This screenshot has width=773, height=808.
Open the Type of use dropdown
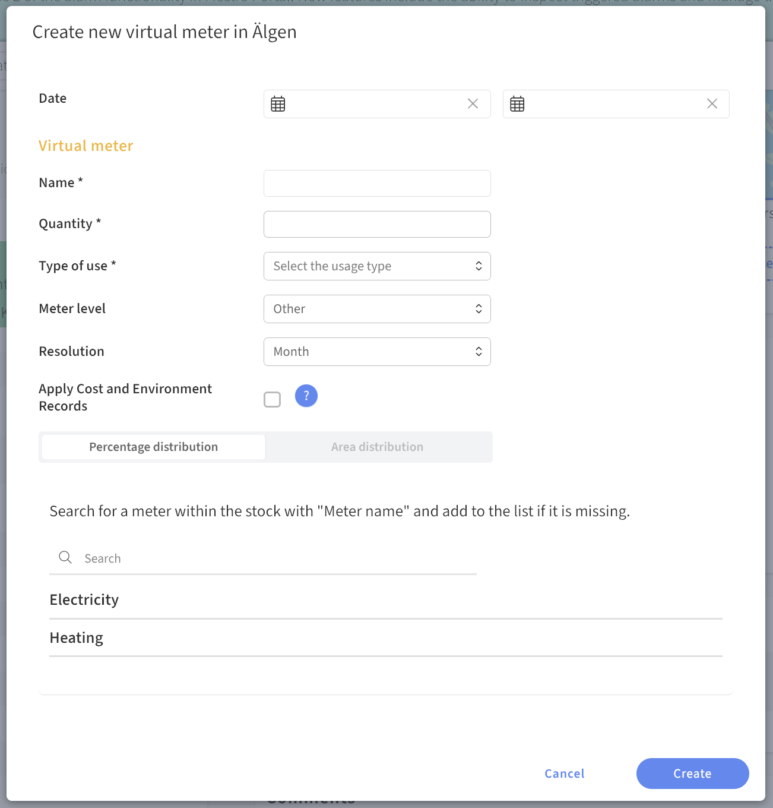tap(377, 266)
